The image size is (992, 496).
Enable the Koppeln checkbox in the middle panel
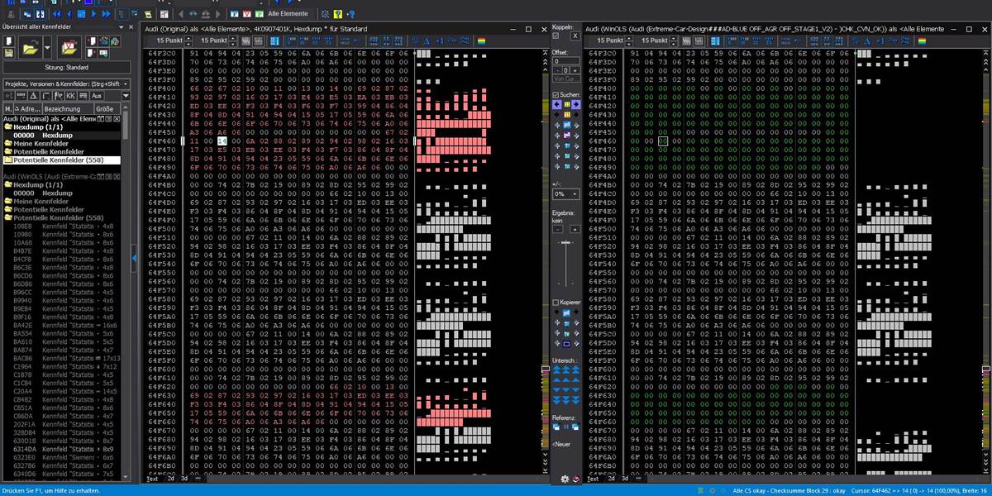pyautogui.click(x=556, y=36)
